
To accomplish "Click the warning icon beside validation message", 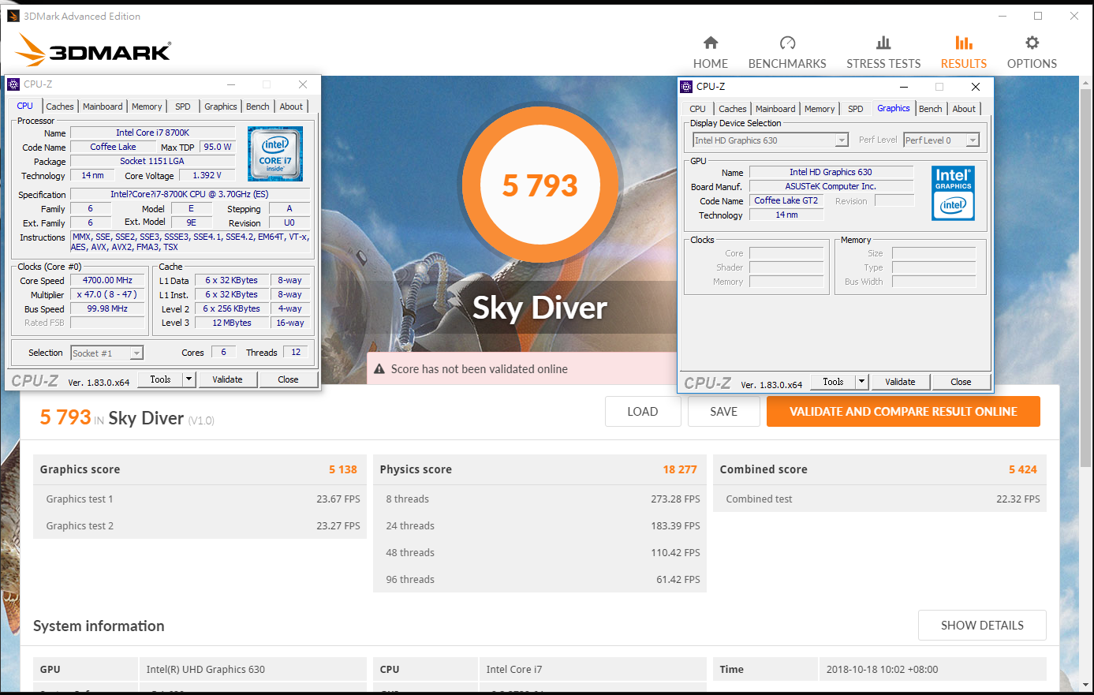I will point(379,369).
